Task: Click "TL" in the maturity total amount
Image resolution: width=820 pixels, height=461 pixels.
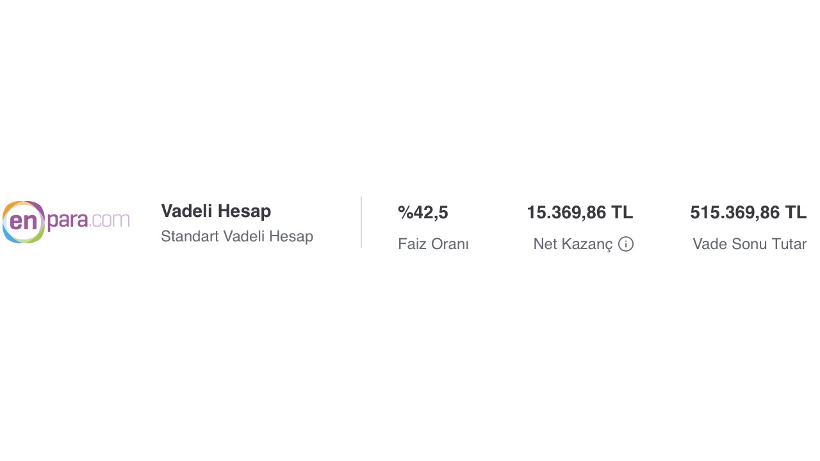Action: (x=796, y=213)
